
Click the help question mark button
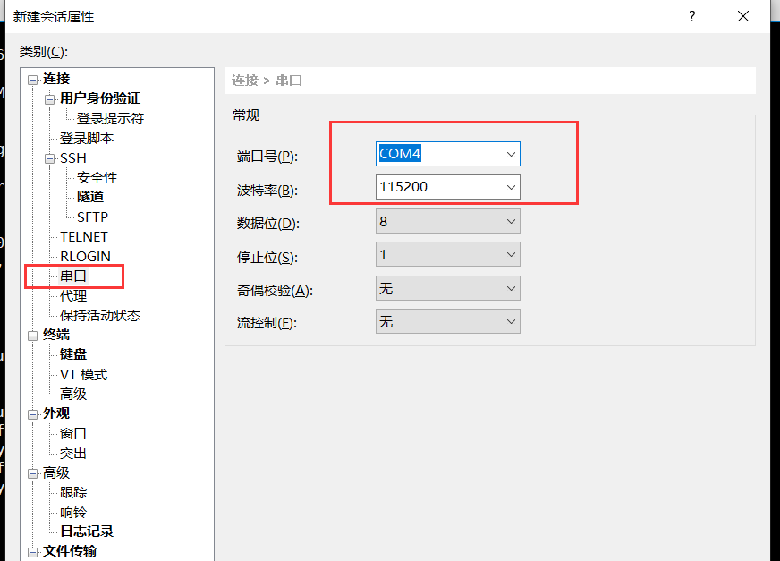[691, 16]
